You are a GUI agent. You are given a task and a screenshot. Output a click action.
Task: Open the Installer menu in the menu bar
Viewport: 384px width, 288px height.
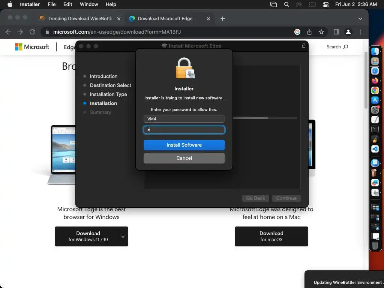30,4
